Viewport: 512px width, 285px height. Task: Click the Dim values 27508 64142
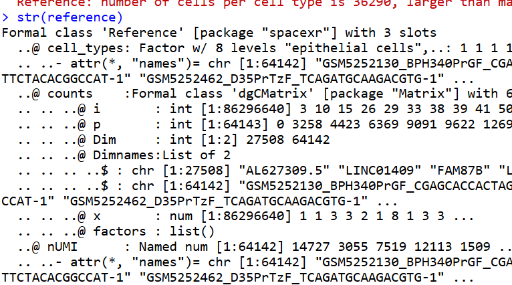[288, 140]
